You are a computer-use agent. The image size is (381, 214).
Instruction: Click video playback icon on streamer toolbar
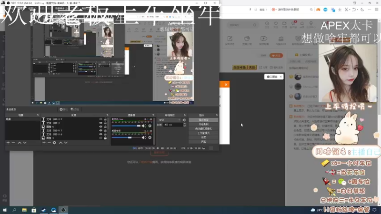pos(264,39)
